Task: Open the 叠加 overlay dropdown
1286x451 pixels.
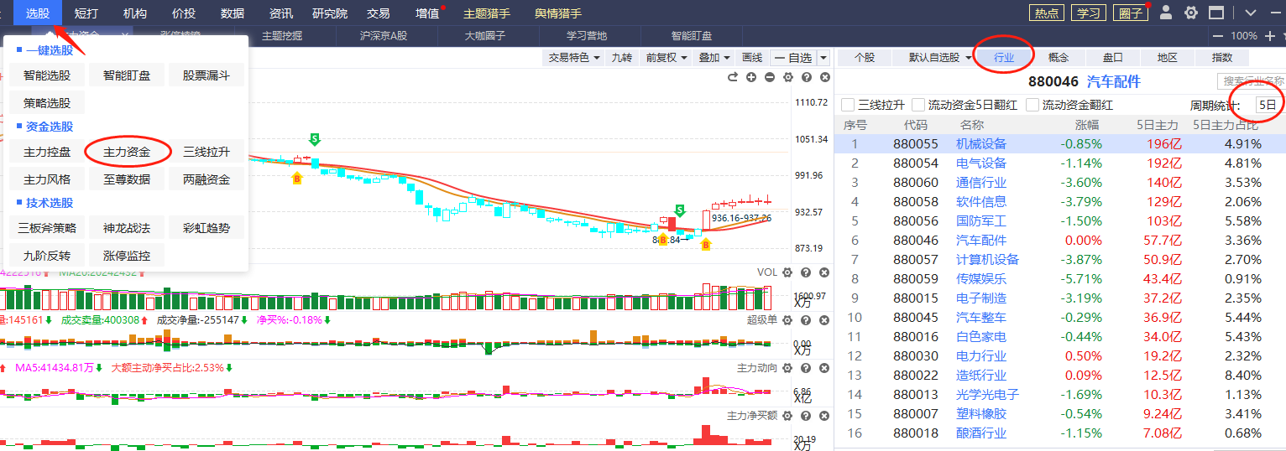Action: pyautogui.click(x=714, y=58)
